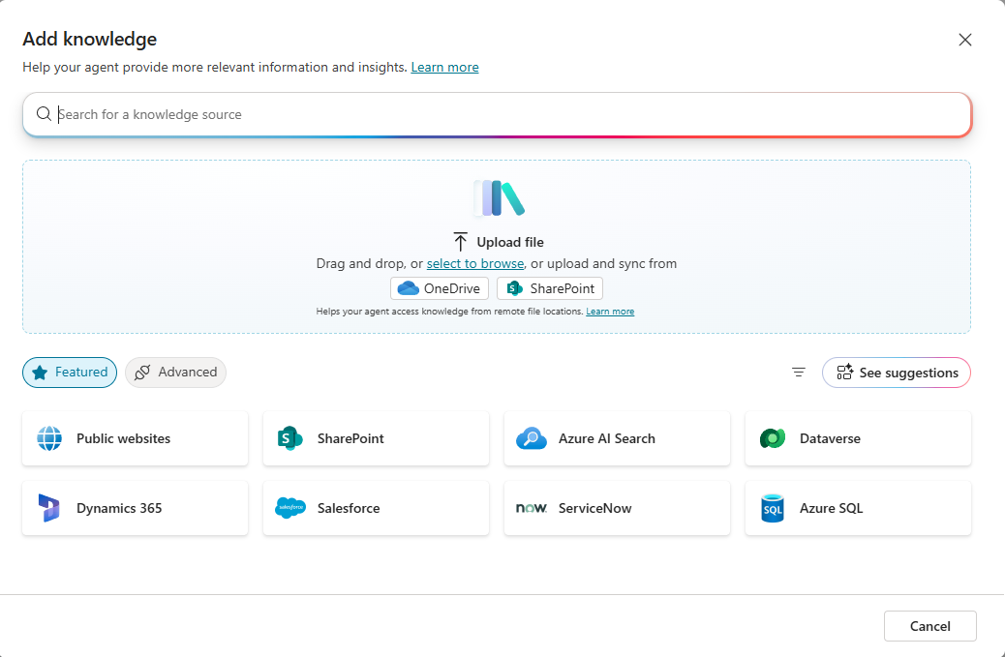
Task: Choose the ServiceNow knowledge source
Action: pyautogui.click(x=617, y=508)
